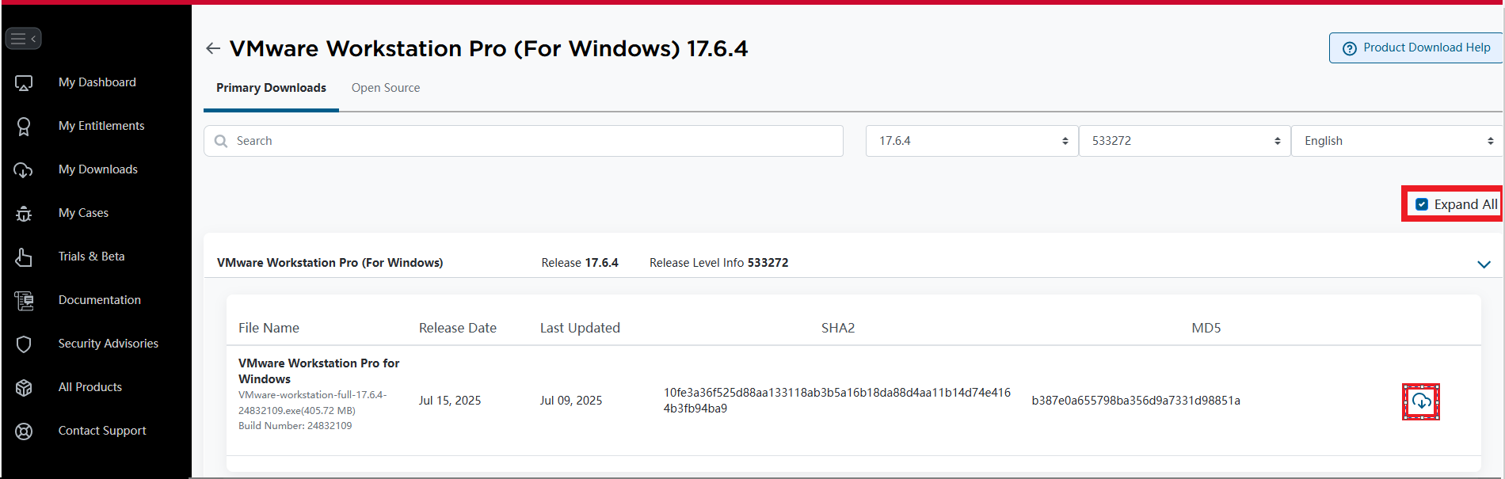Viewport: 1505px width, 479px height.
Task: Click the Last Updated column header
Action: point(580,328)
